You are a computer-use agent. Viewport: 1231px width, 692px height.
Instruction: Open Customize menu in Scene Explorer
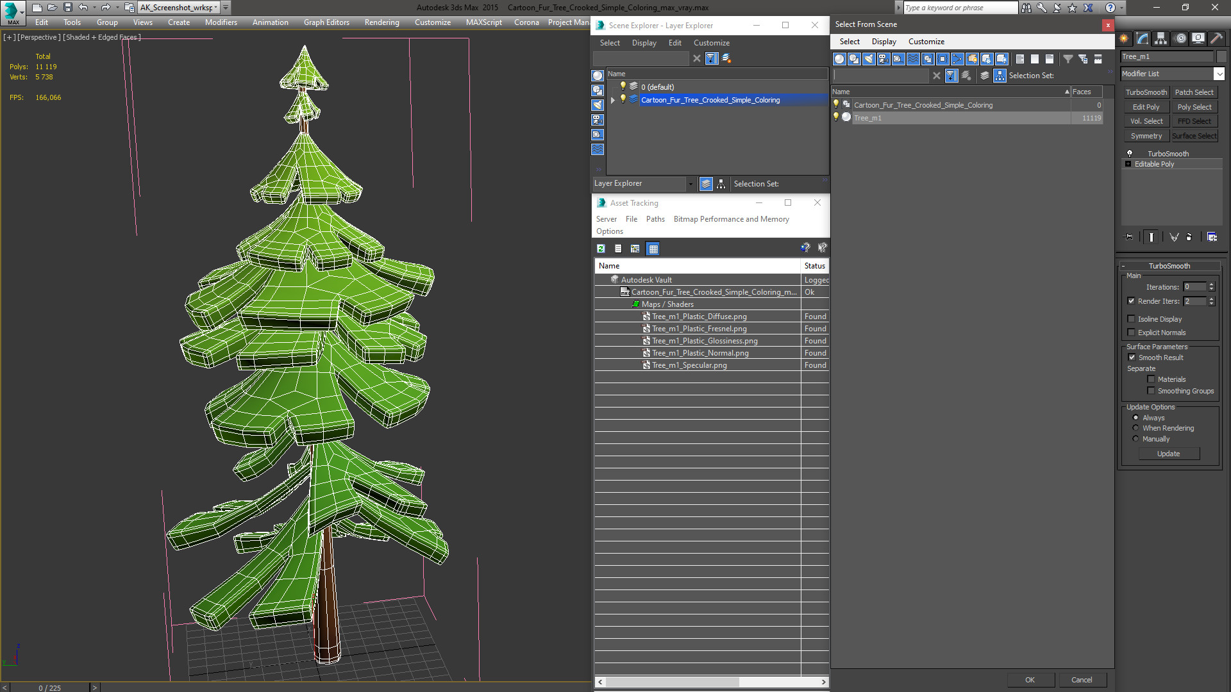(x=712, y=43)
